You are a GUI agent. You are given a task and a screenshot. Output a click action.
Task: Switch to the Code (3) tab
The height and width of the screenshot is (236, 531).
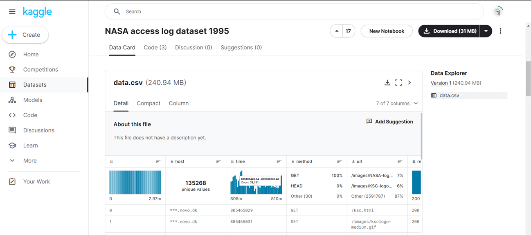point(155,48)
